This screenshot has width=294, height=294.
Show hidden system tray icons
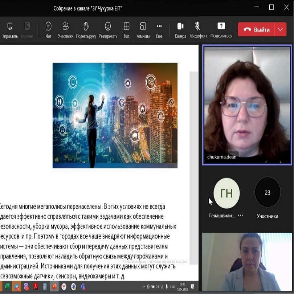tap(144, 287)
